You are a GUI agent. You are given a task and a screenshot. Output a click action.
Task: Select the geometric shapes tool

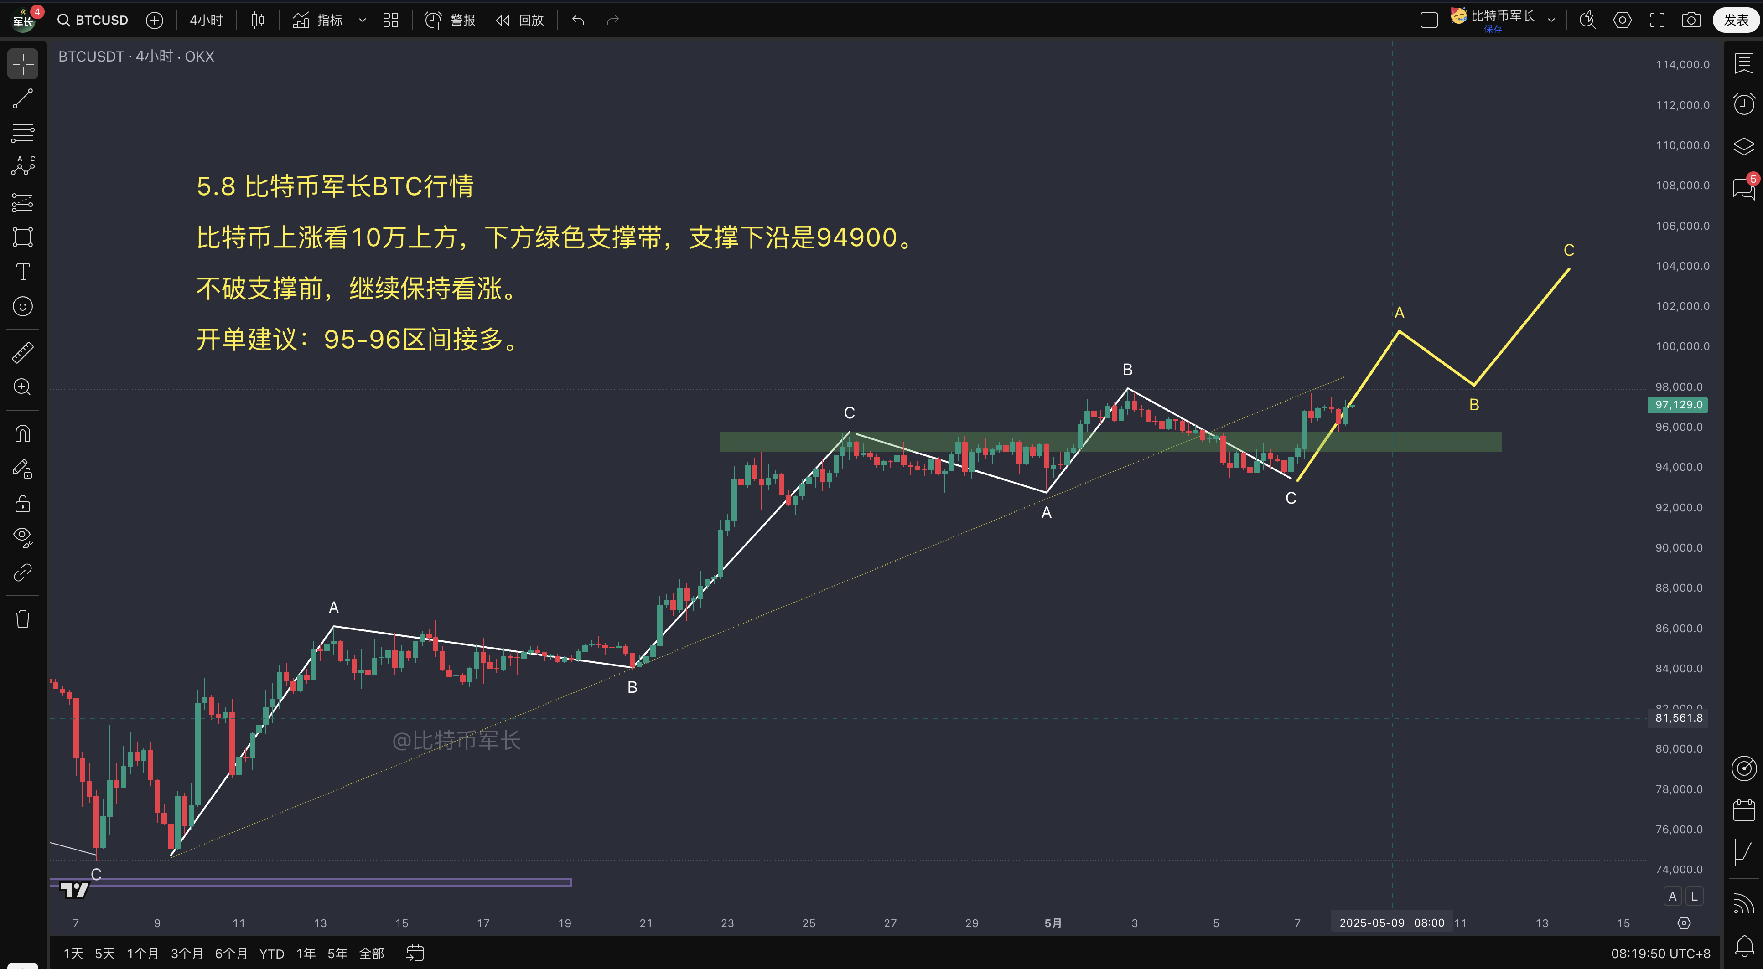(x=23, y=237)
